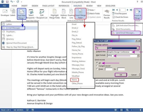Click Match Fields

(93, 13)
